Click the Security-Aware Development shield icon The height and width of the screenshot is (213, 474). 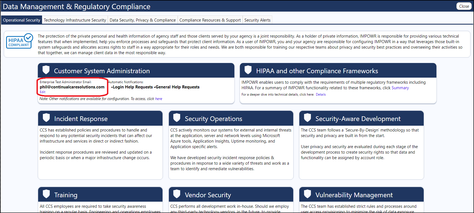tap(308, 118)
